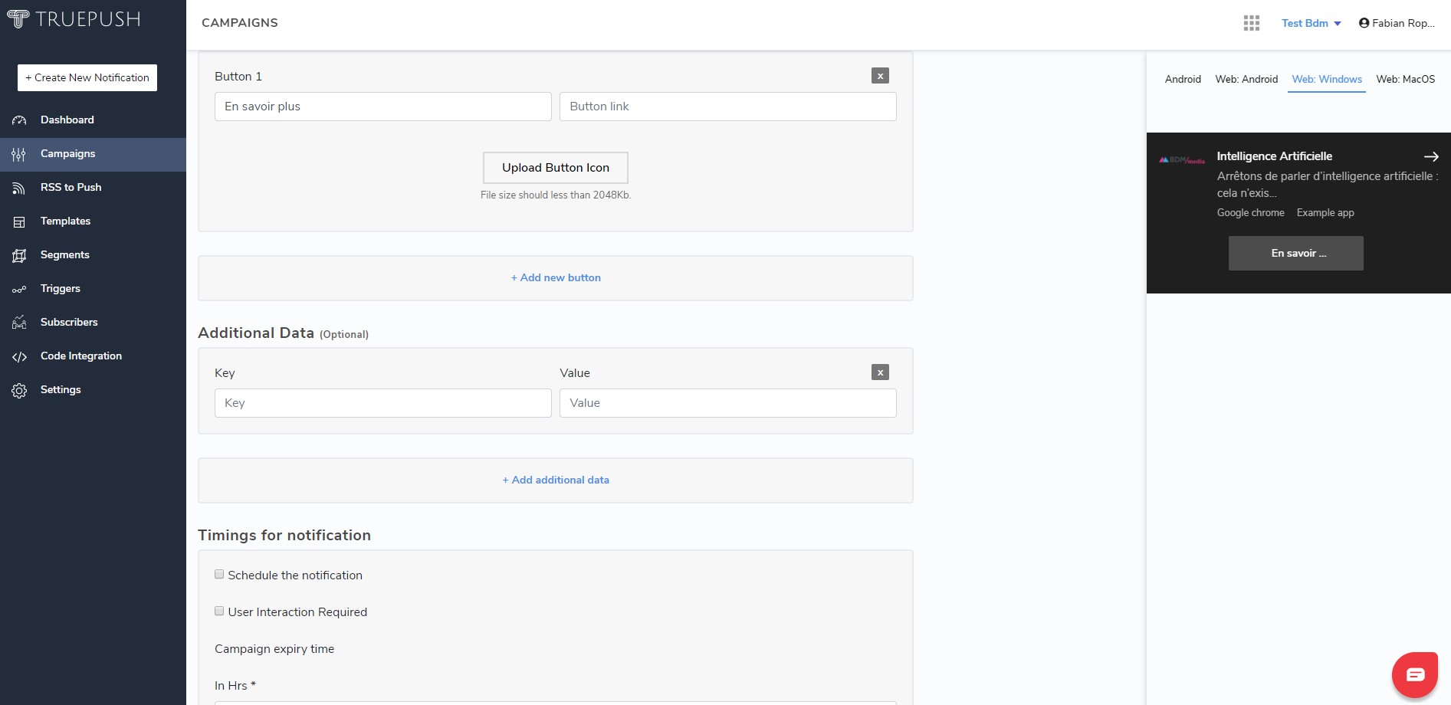Open the Triggers page
1451x705 pixels.
click(x=60, y=288)
